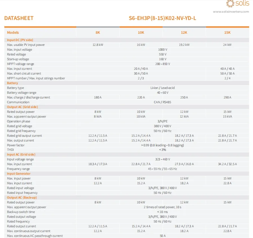Select the 50 A passthrough current value
Viewport: 253px width, 238px height.
point(163,236)
